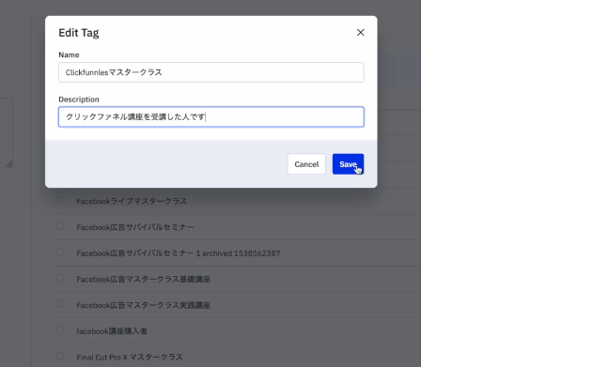Click the Name field label
Viewport: 593px width, 367px height.
pos(69,54)
